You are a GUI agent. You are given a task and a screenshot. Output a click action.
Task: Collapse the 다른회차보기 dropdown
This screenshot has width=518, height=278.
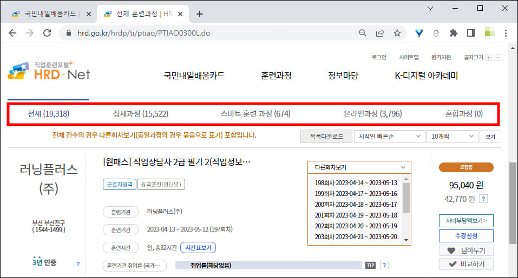pos(359,167)
